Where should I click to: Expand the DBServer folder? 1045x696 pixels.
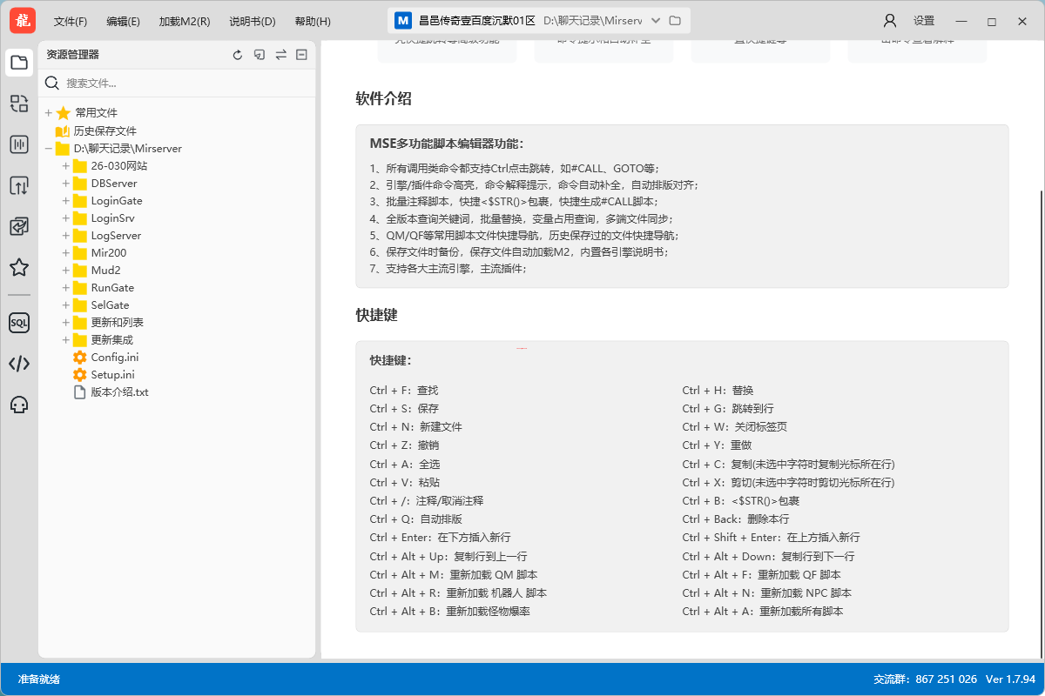click(x=65, y=183)
